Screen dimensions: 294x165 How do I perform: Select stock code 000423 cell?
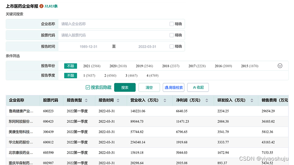(48, 121)
